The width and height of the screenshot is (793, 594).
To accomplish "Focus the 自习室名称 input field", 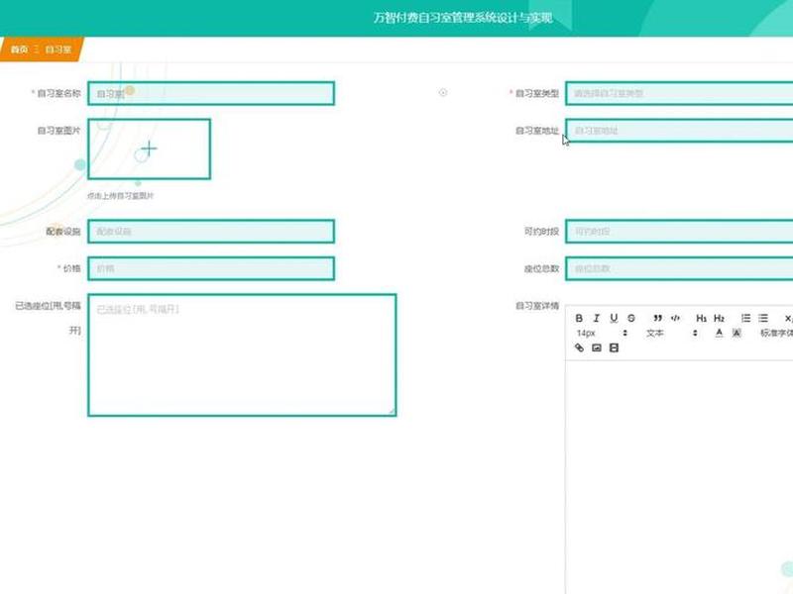I will click(211, 93).
